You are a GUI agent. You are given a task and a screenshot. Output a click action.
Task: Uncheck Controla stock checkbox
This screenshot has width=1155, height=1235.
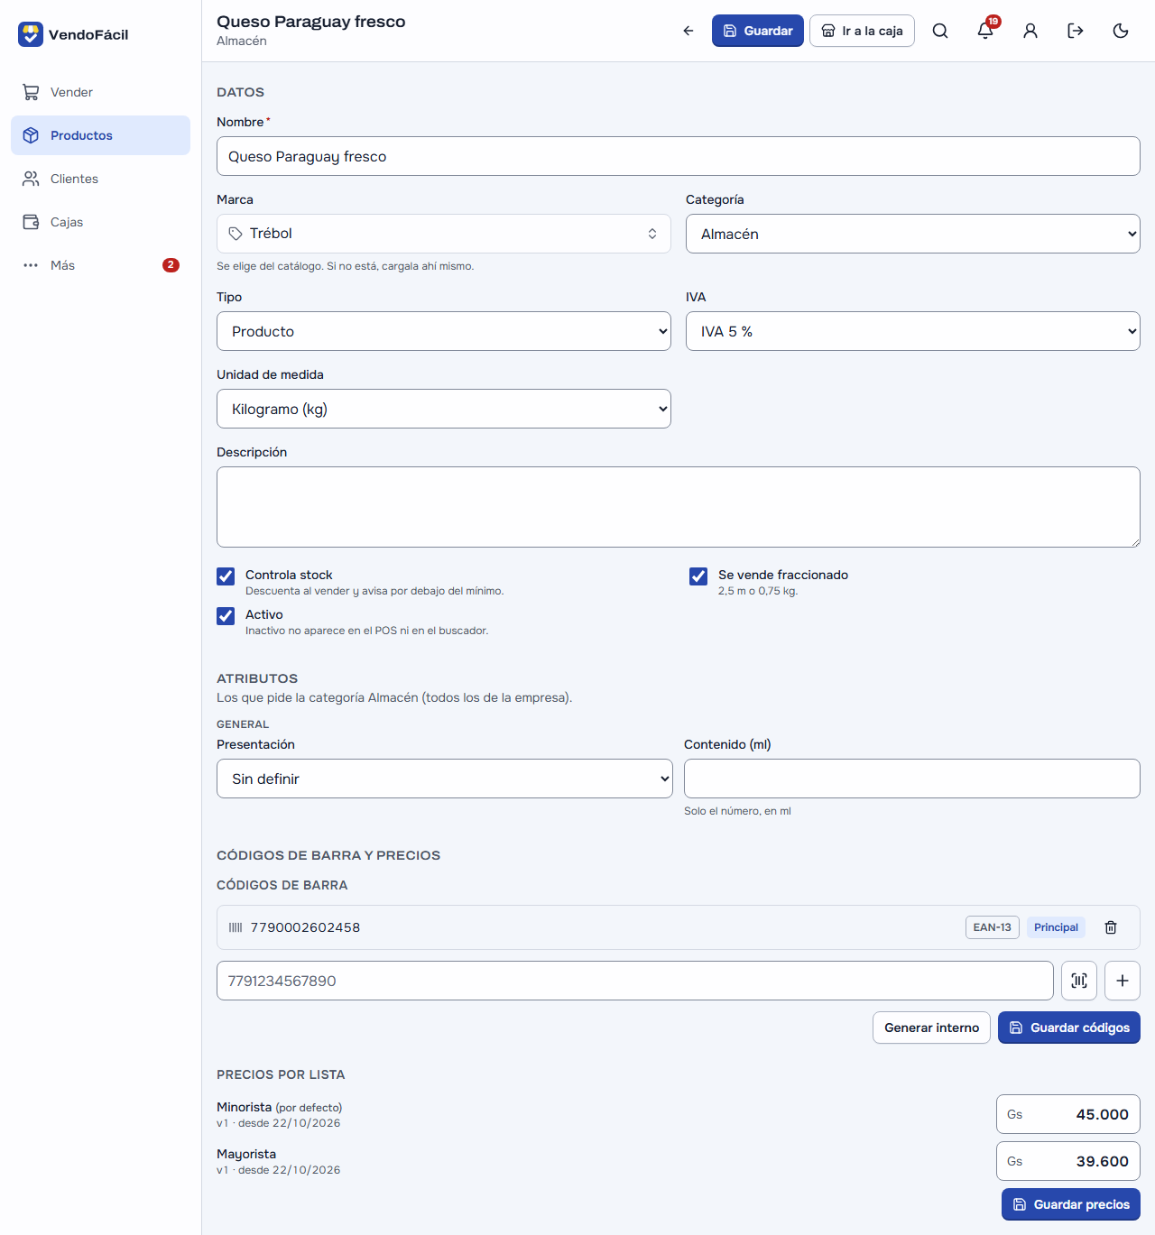pyautogui.click(x=226, y=576)
